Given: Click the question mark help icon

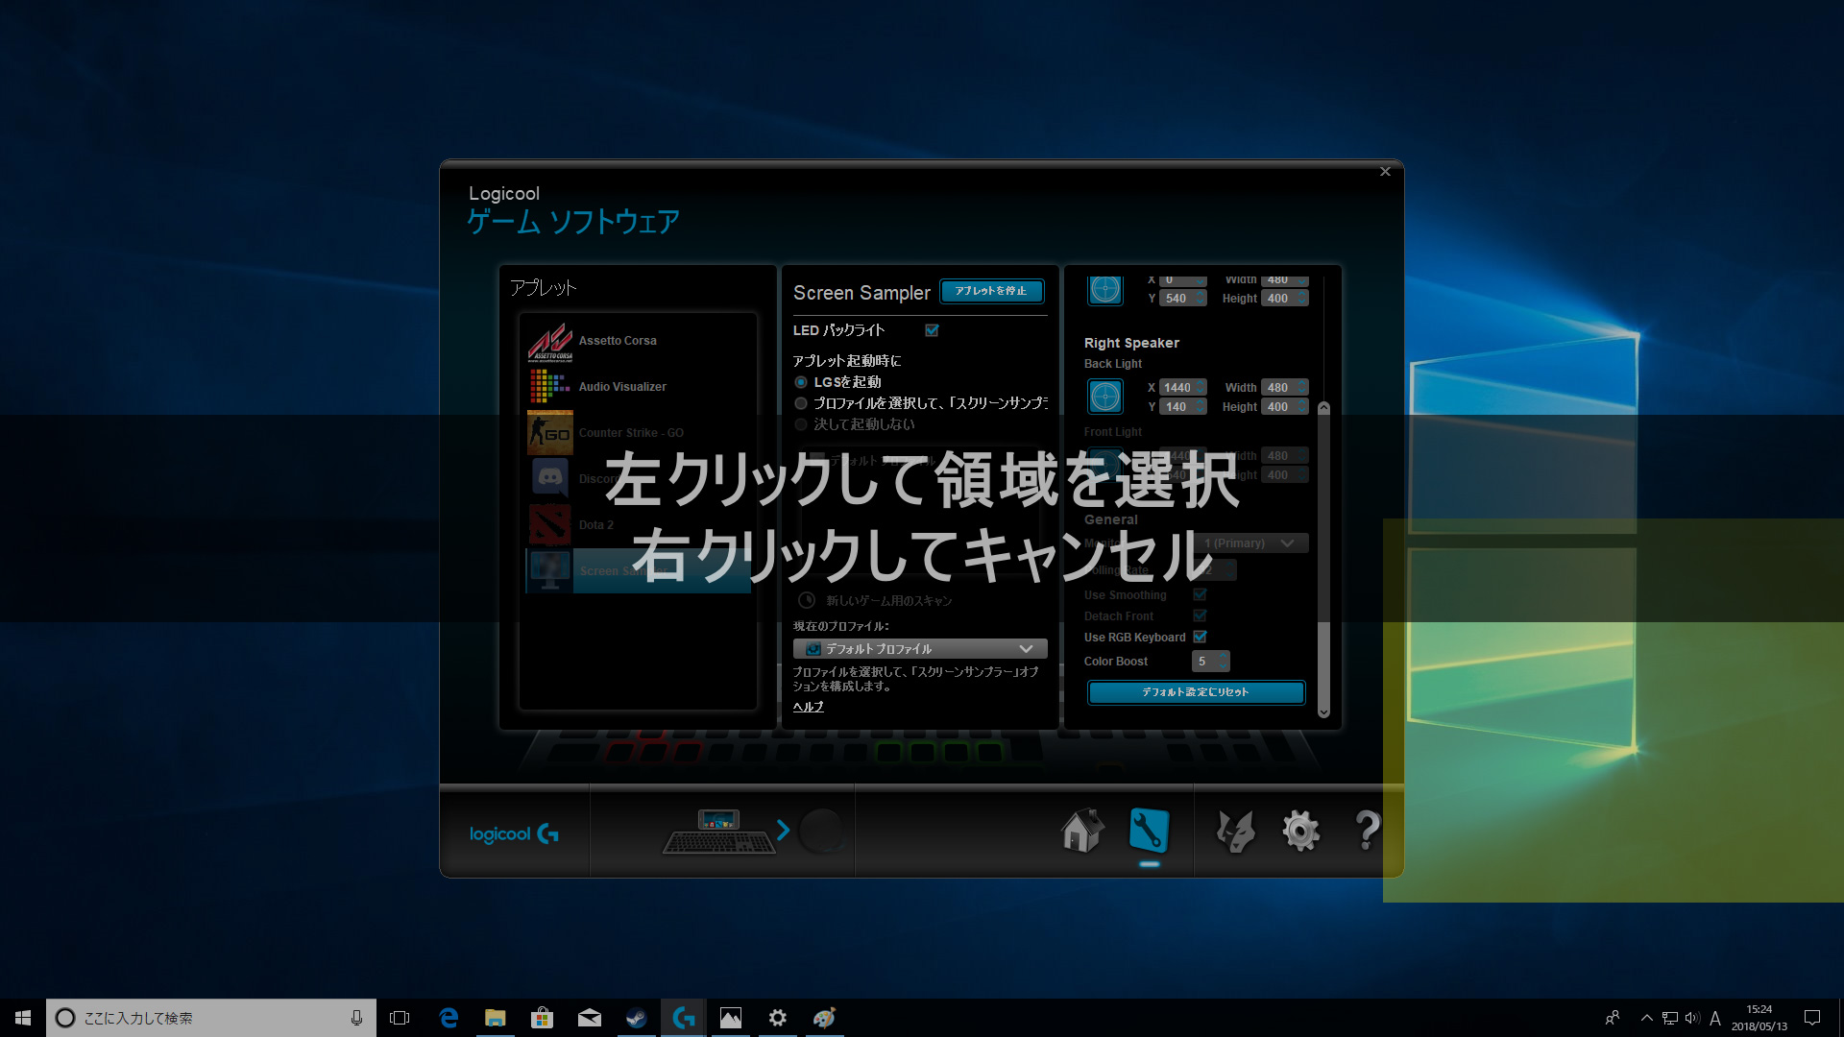Looking at the screenshot, I should coord(1367,831).
